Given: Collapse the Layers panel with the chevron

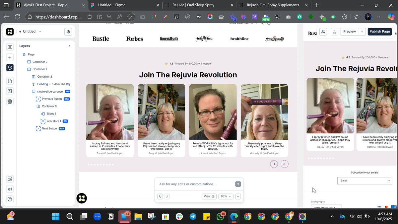Looking at the screenshot, I should (x=69, y=46).
